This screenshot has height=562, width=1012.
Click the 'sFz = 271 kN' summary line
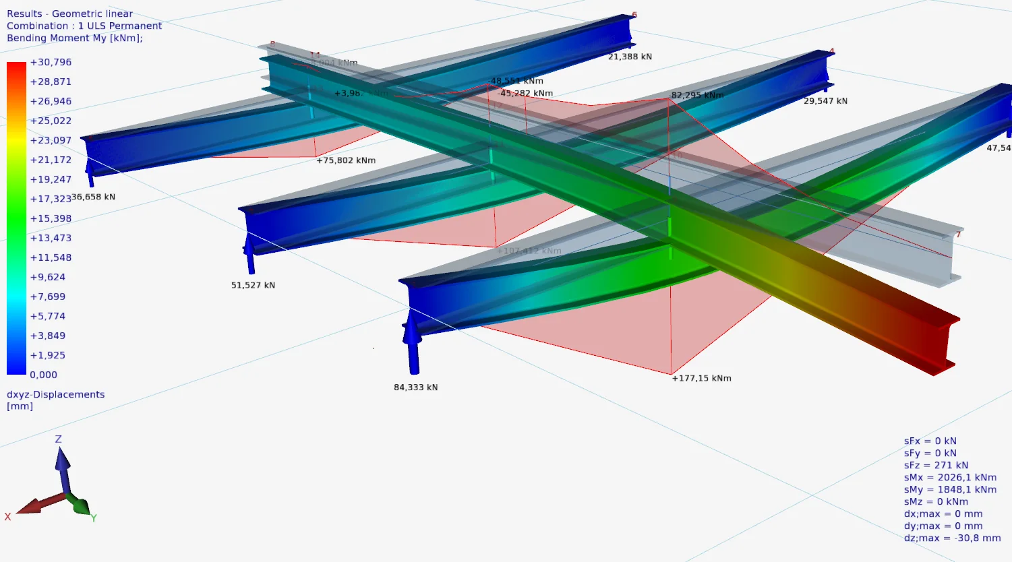(936, 465)
